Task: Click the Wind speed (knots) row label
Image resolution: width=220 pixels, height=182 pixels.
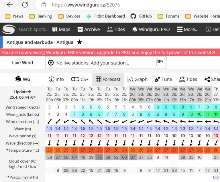Action: pos(23,107)
